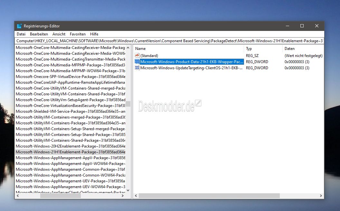Screen dimensions: 340x211
Task: Select Microsoft-OneCore-UtilityVM-Containers-Shared-Package key
Action: coord(71,94)
